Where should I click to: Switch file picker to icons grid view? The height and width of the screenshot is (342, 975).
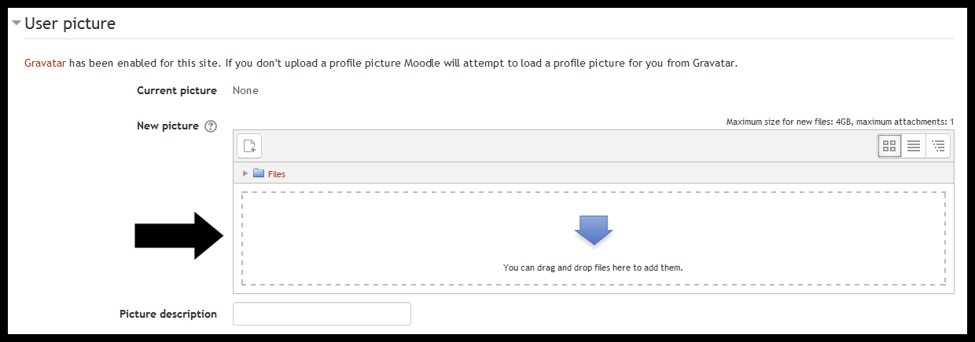tap(890, 146)
